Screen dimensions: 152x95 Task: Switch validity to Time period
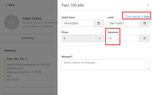[x=133, y=16]
